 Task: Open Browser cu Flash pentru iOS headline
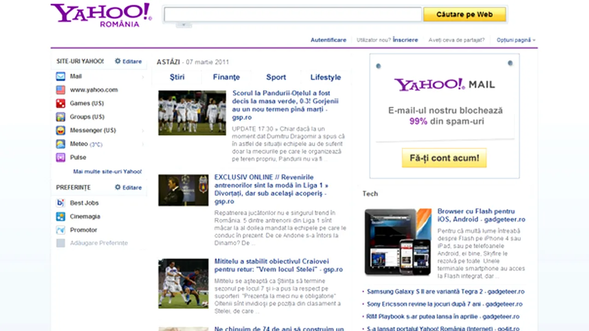(481, 215)
